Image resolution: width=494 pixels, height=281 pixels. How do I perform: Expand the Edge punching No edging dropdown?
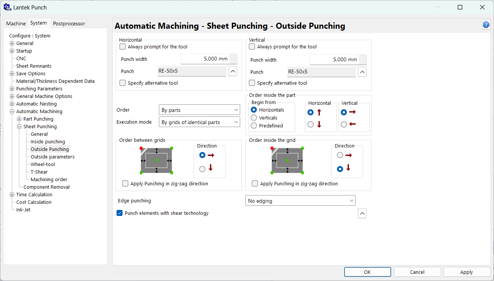coord(300,201)
